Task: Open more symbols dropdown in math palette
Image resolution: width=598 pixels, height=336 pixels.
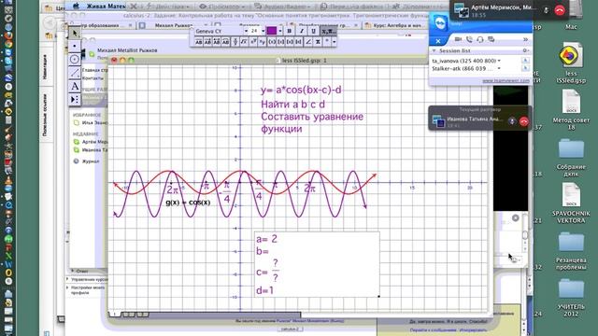Action: point(335,42)
